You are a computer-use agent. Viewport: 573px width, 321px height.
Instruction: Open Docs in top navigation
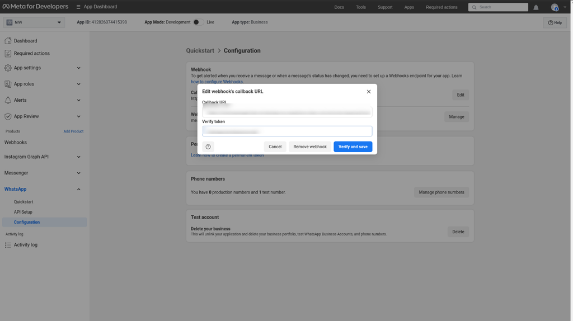[339, 7]
